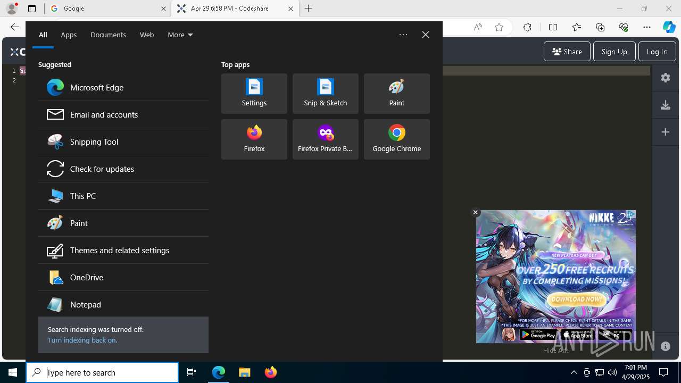Close the Codeshare browser tab

[x=290, y=9]
